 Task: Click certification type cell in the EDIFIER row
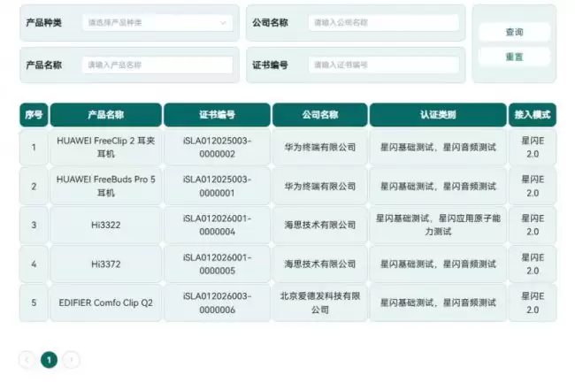[x=438, y=303]
